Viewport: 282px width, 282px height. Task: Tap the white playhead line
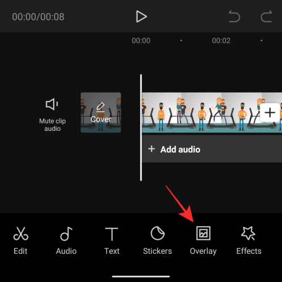(141, 127)
